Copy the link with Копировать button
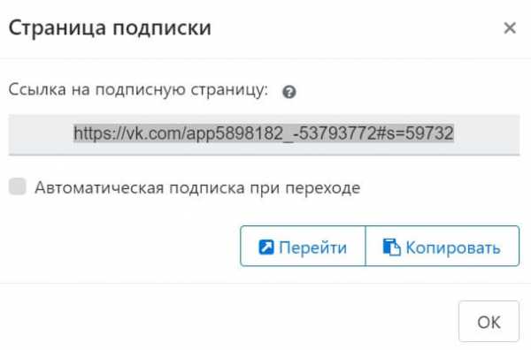Image resolution: width=531 pixels, height=350 pixels. (442, 246)
